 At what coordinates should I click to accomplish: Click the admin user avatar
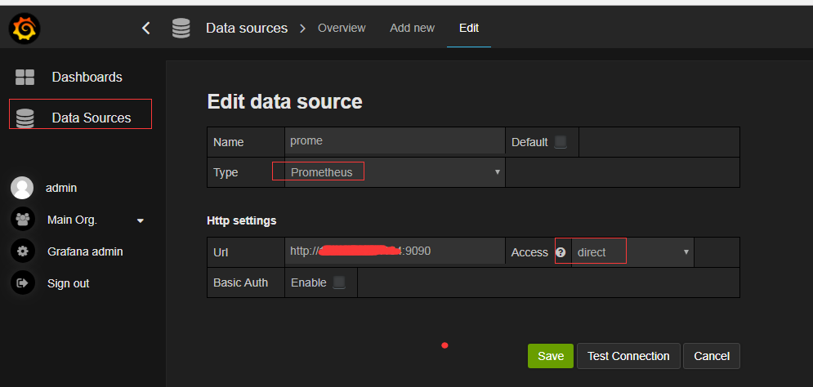click(22, 188)
